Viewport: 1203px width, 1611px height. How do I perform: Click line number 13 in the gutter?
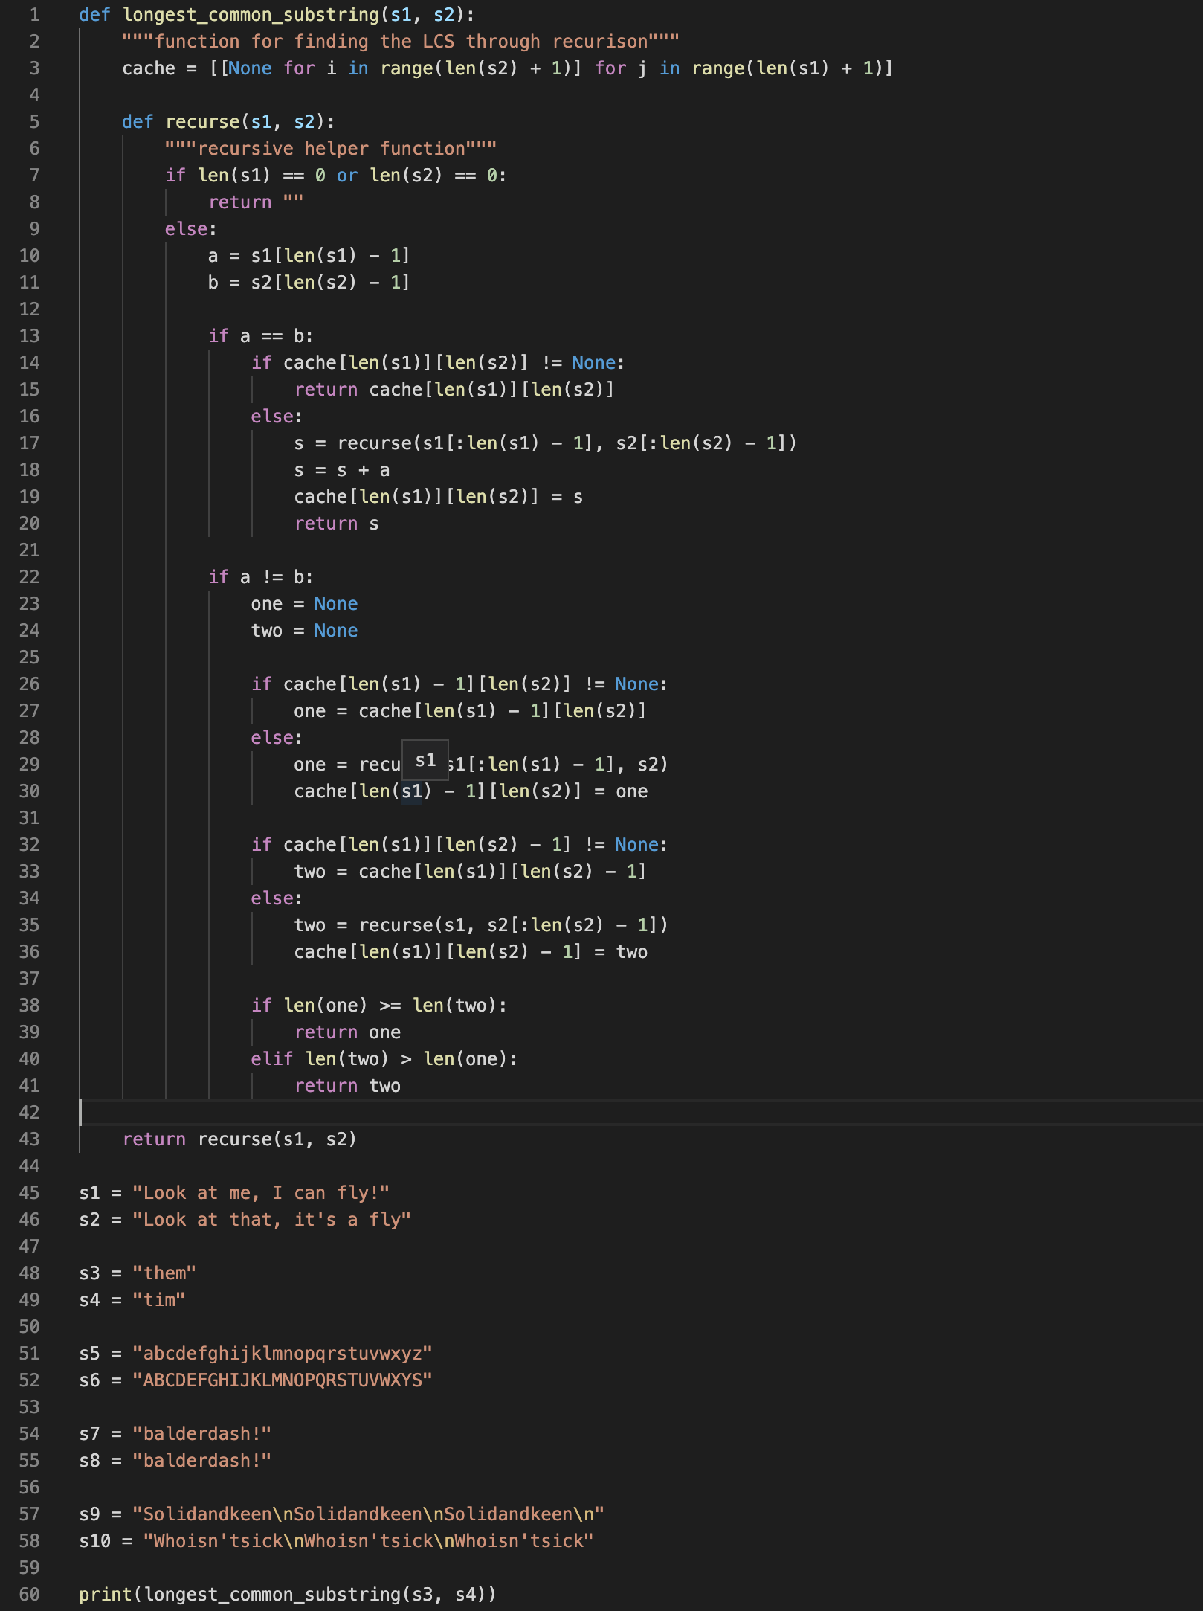point(30,336)
